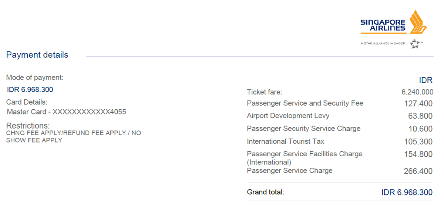This screenshot has width=444, height=208.
Task: Select the Payment details heading
Action: pos(37,55)
